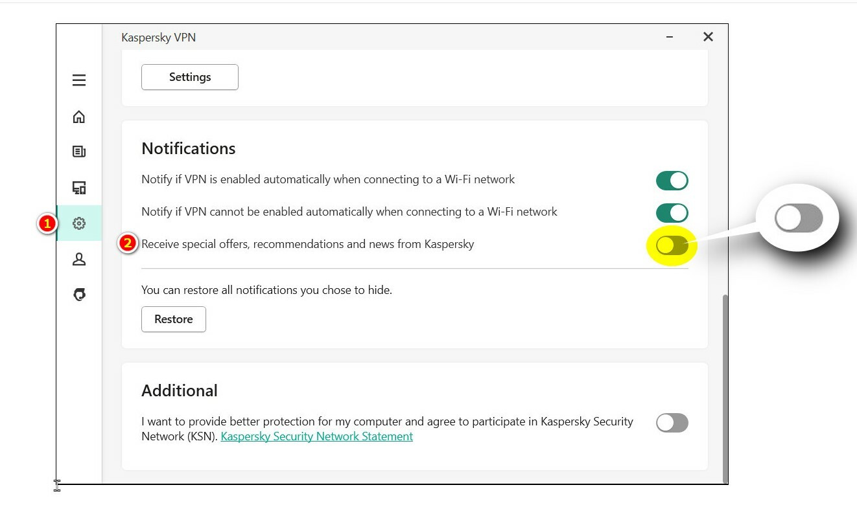Click the red number 2 marker
Viewport: 857px width, 518px height.
pyautogui.click(x=128, y=243)
